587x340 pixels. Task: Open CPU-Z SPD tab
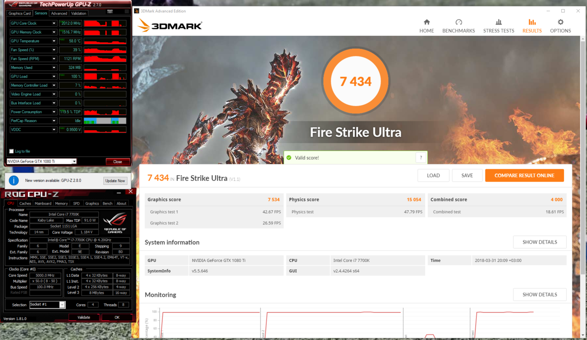point(76,203)
